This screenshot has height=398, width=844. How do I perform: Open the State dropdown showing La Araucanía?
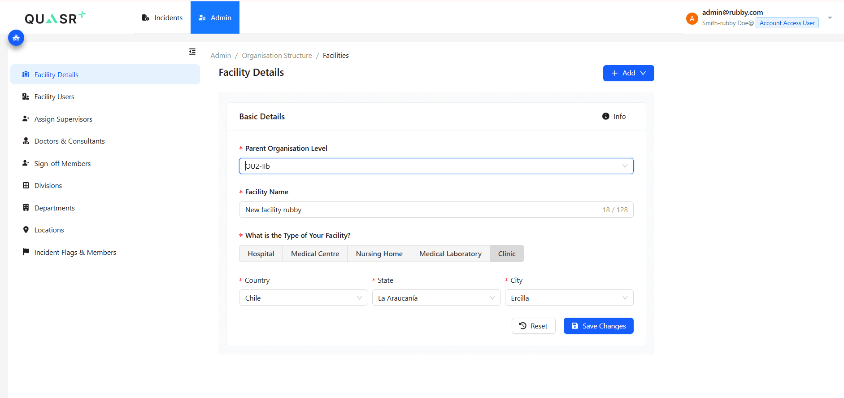436,297
